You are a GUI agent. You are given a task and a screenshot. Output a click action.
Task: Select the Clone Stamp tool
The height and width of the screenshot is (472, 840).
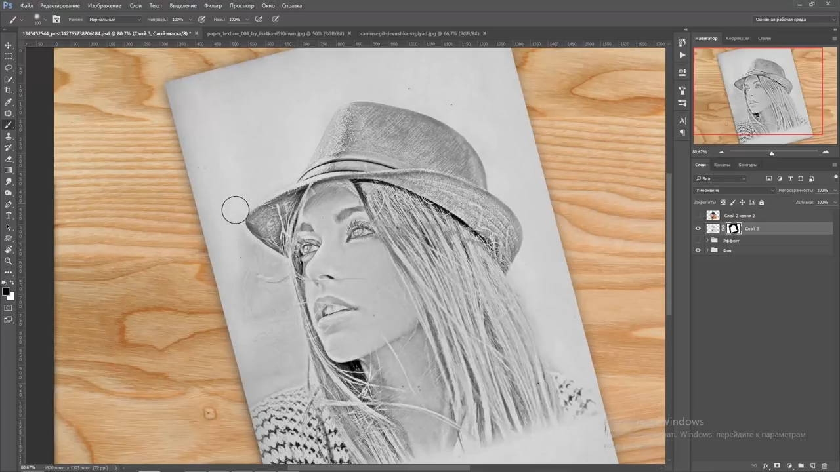(9, 136)
